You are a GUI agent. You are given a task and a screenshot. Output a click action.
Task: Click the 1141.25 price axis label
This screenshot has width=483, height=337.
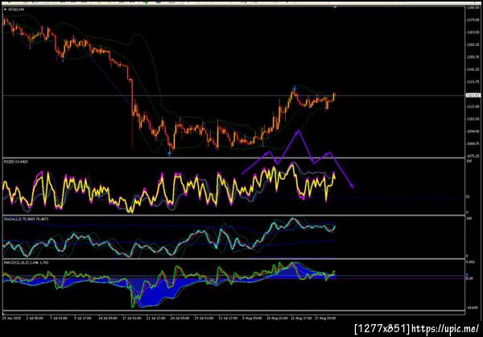pos(473,69)
